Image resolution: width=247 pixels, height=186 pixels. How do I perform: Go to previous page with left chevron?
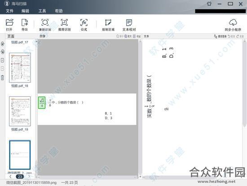[10, 177]
